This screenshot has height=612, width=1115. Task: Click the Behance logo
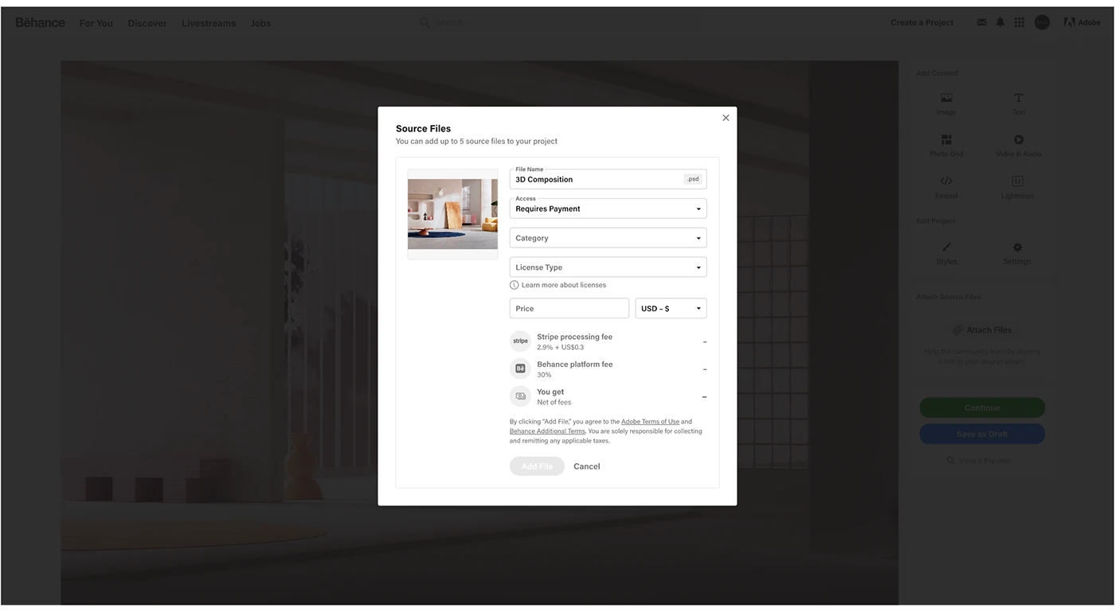pos(41,22)
